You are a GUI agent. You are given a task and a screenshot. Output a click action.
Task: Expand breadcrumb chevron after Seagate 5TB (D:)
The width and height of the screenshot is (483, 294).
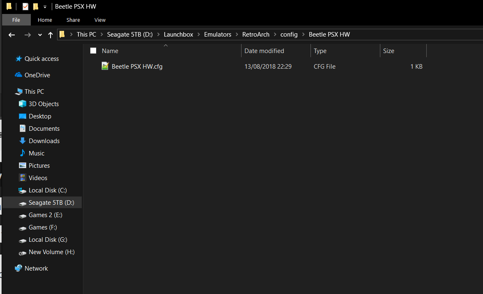[159, 35]
